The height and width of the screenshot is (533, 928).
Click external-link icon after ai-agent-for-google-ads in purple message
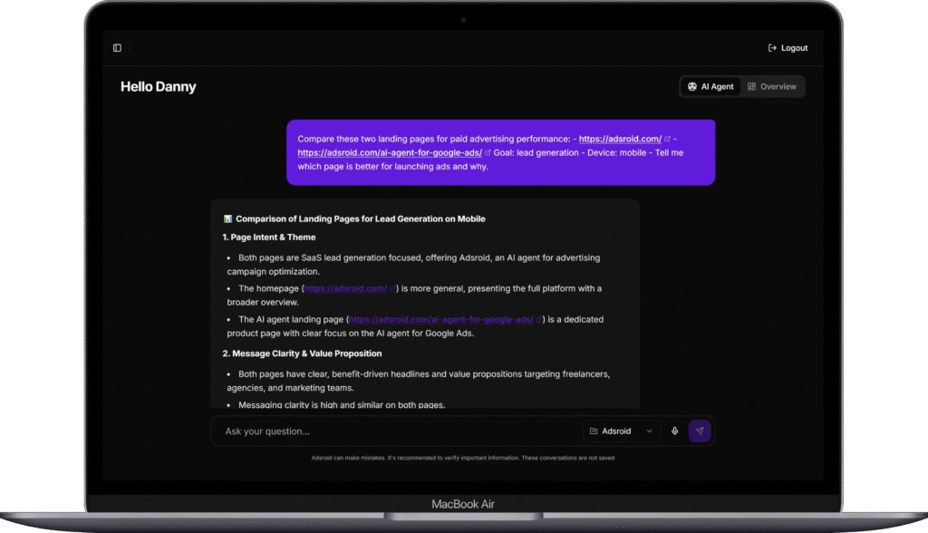[488, 153]
